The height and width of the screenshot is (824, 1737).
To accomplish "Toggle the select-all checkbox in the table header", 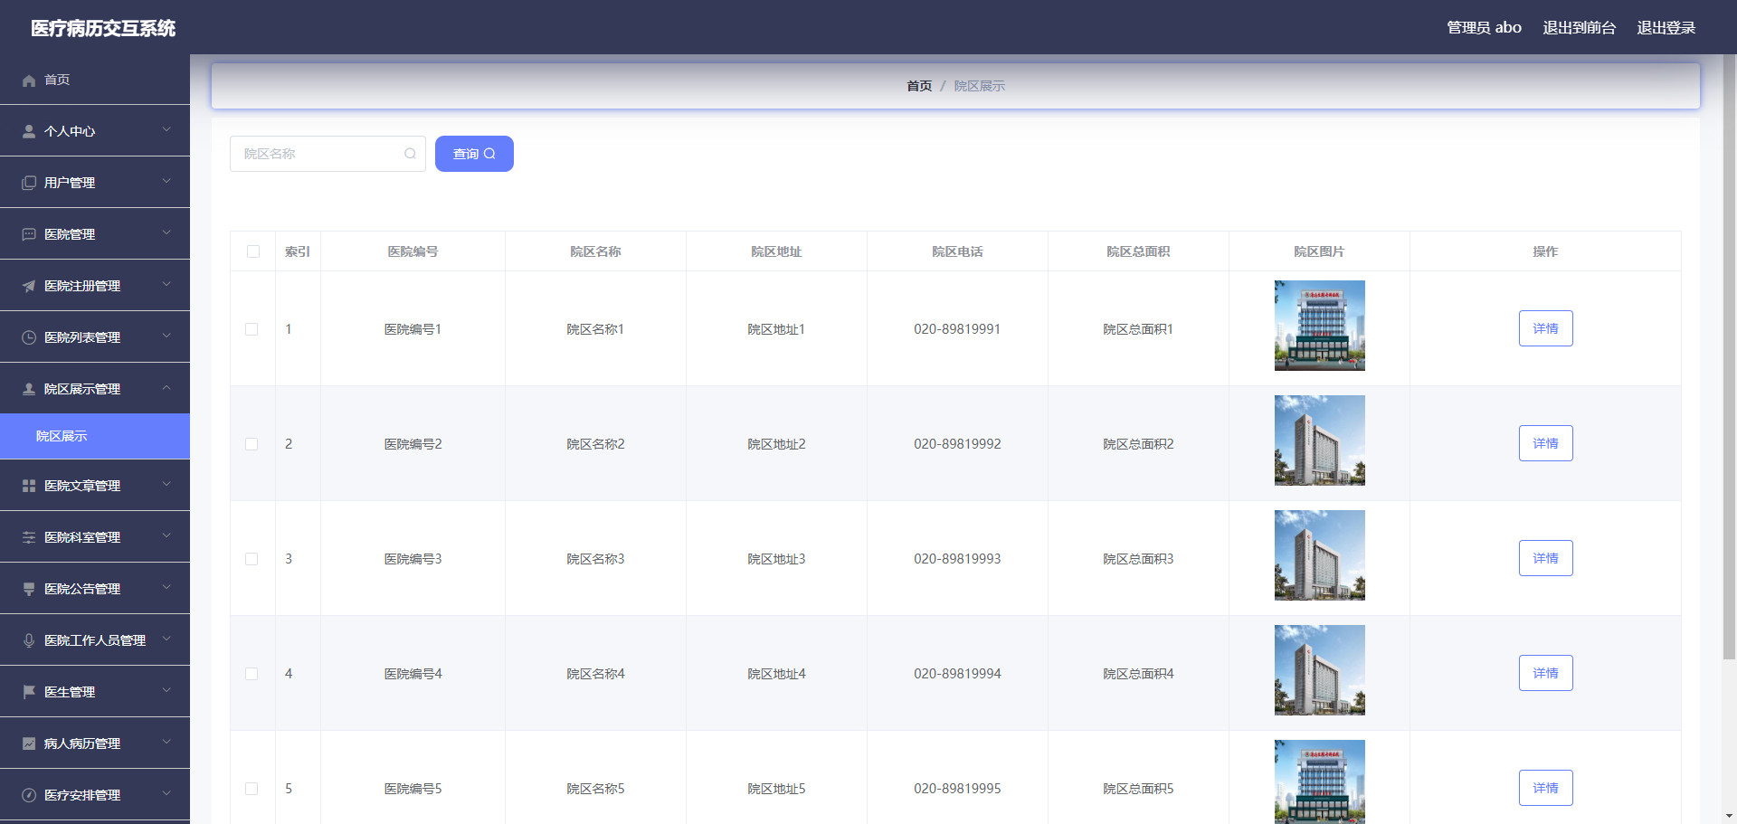I will pyautogui.click(x=253, y=251).
